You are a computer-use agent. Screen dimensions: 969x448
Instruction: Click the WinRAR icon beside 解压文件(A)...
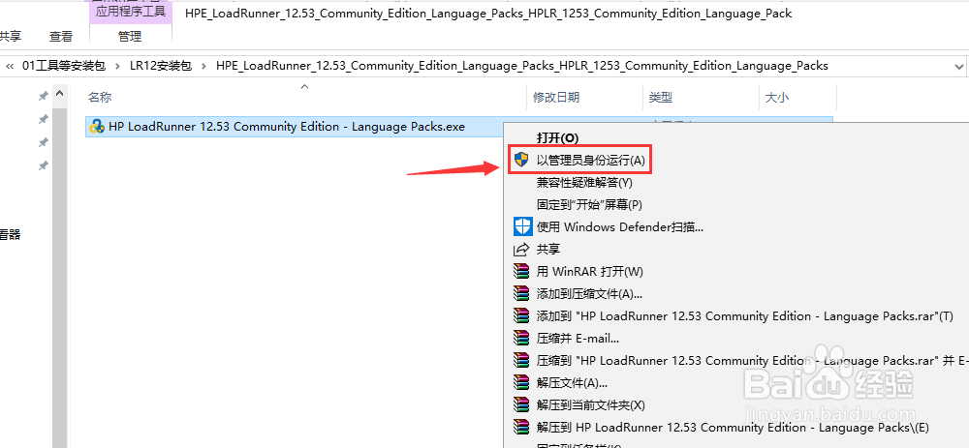pos(522,382)
